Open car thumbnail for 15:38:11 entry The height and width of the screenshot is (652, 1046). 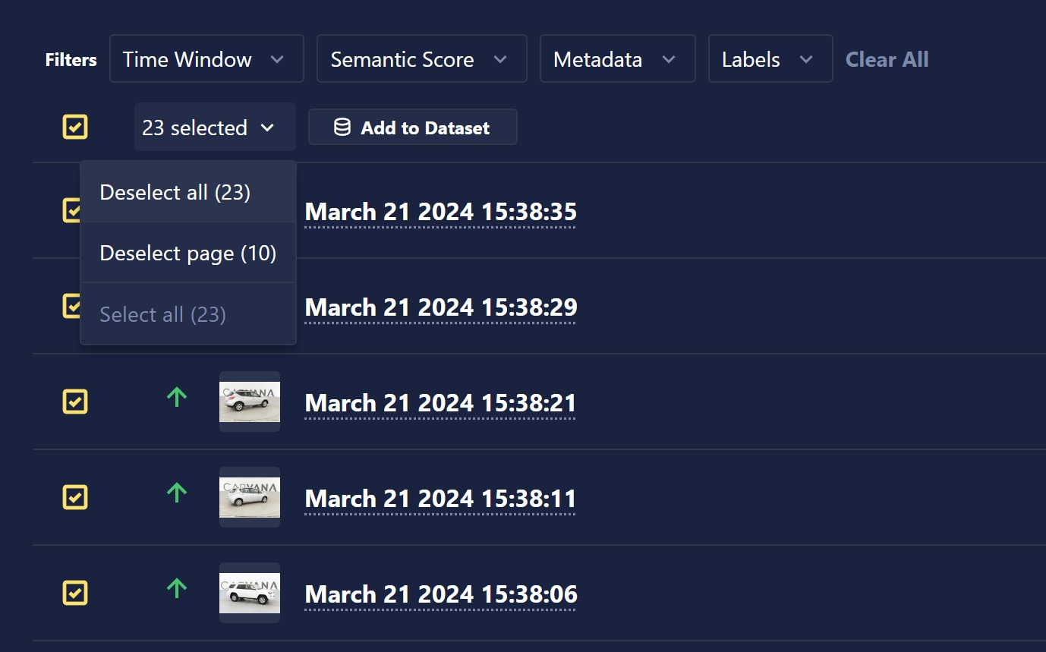coord(250,497)
